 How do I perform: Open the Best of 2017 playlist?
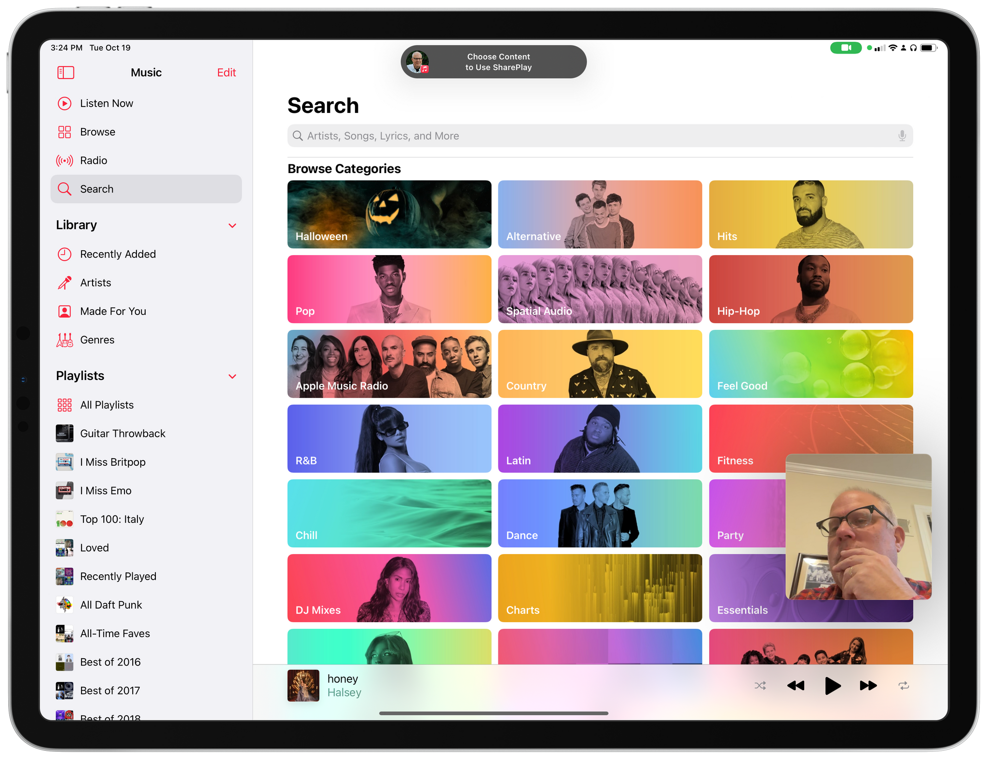tap(146, 691)
